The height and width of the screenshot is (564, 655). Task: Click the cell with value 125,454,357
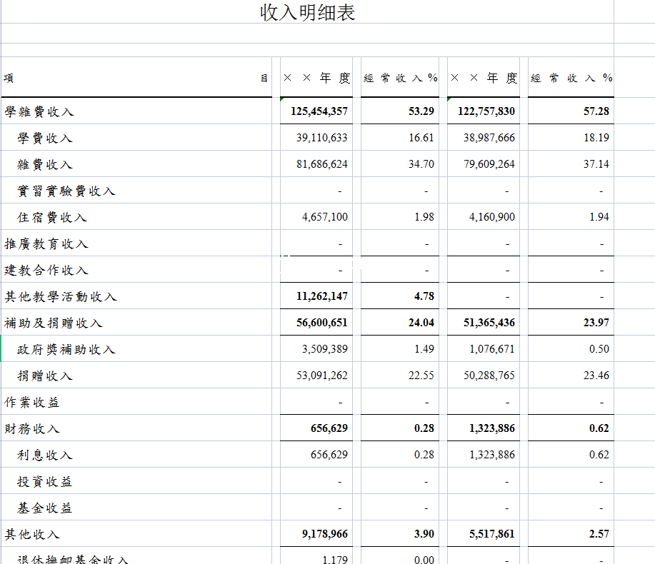click(319, 111)
